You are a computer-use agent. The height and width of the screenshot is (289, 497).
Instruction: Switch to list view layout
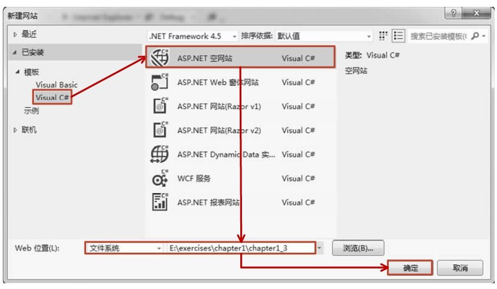(x=398, y=36)
